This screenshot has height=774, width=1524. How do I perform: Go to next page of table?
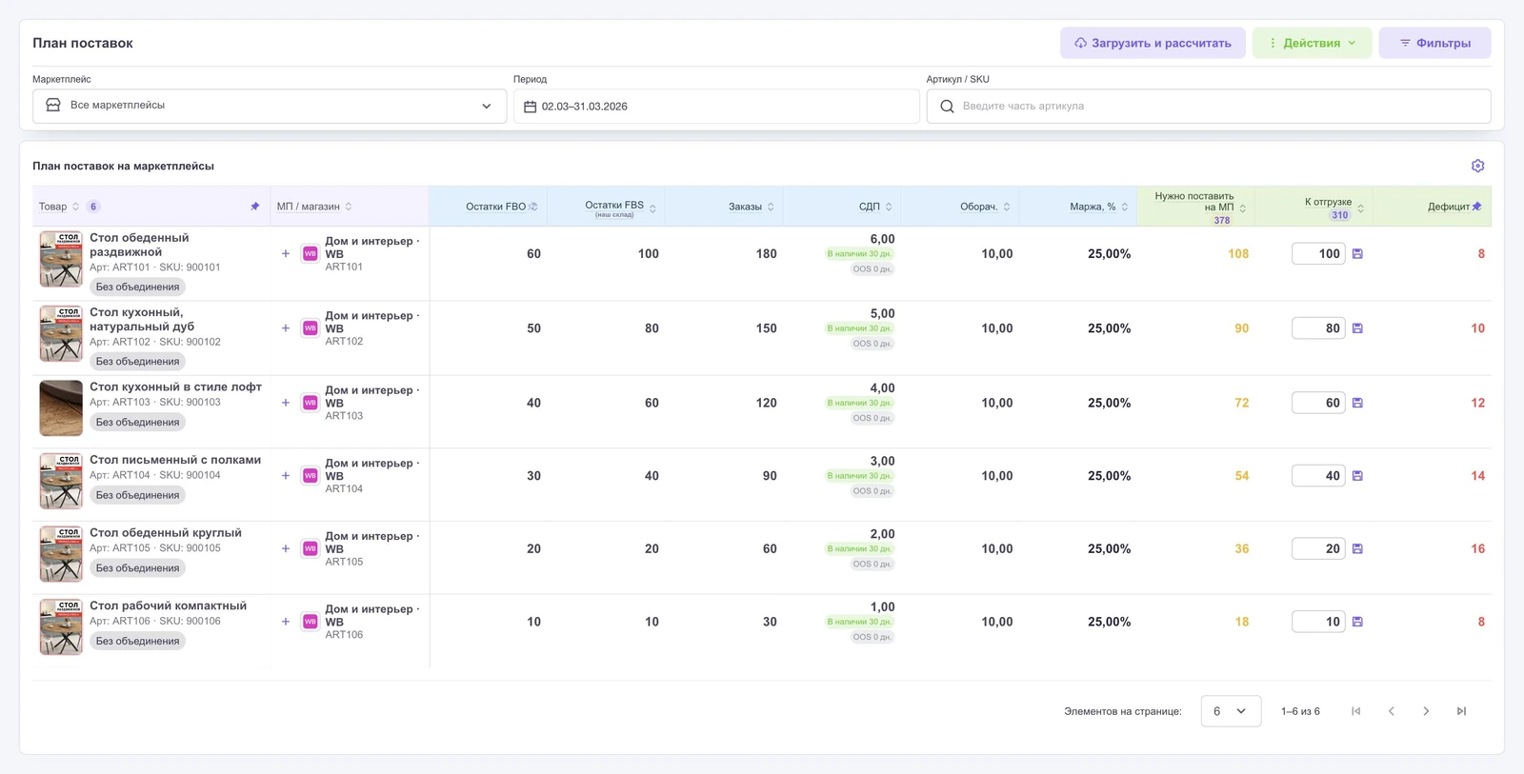[1426, 711]
